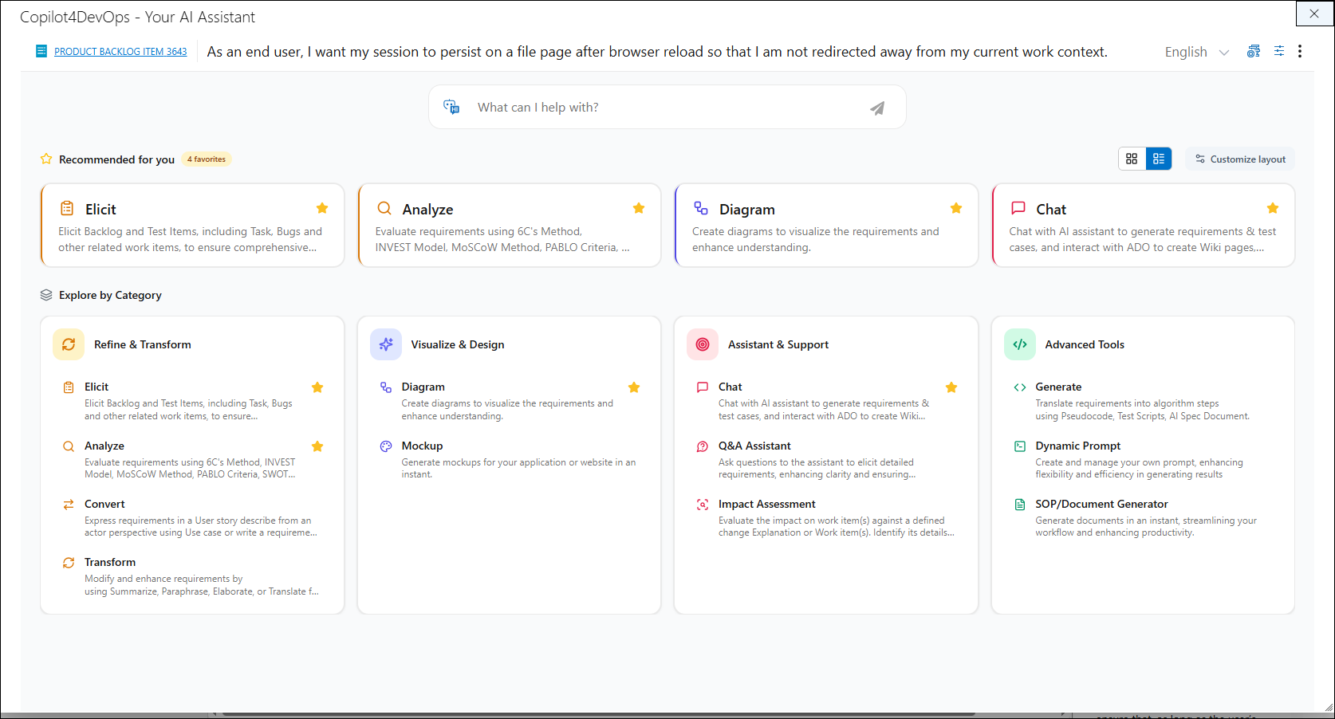Click the Dynamic Prompt icon
Image resolution: width=1335 pixels, height=719 pixels.
pyautogui.click(x=1019, y=446)
